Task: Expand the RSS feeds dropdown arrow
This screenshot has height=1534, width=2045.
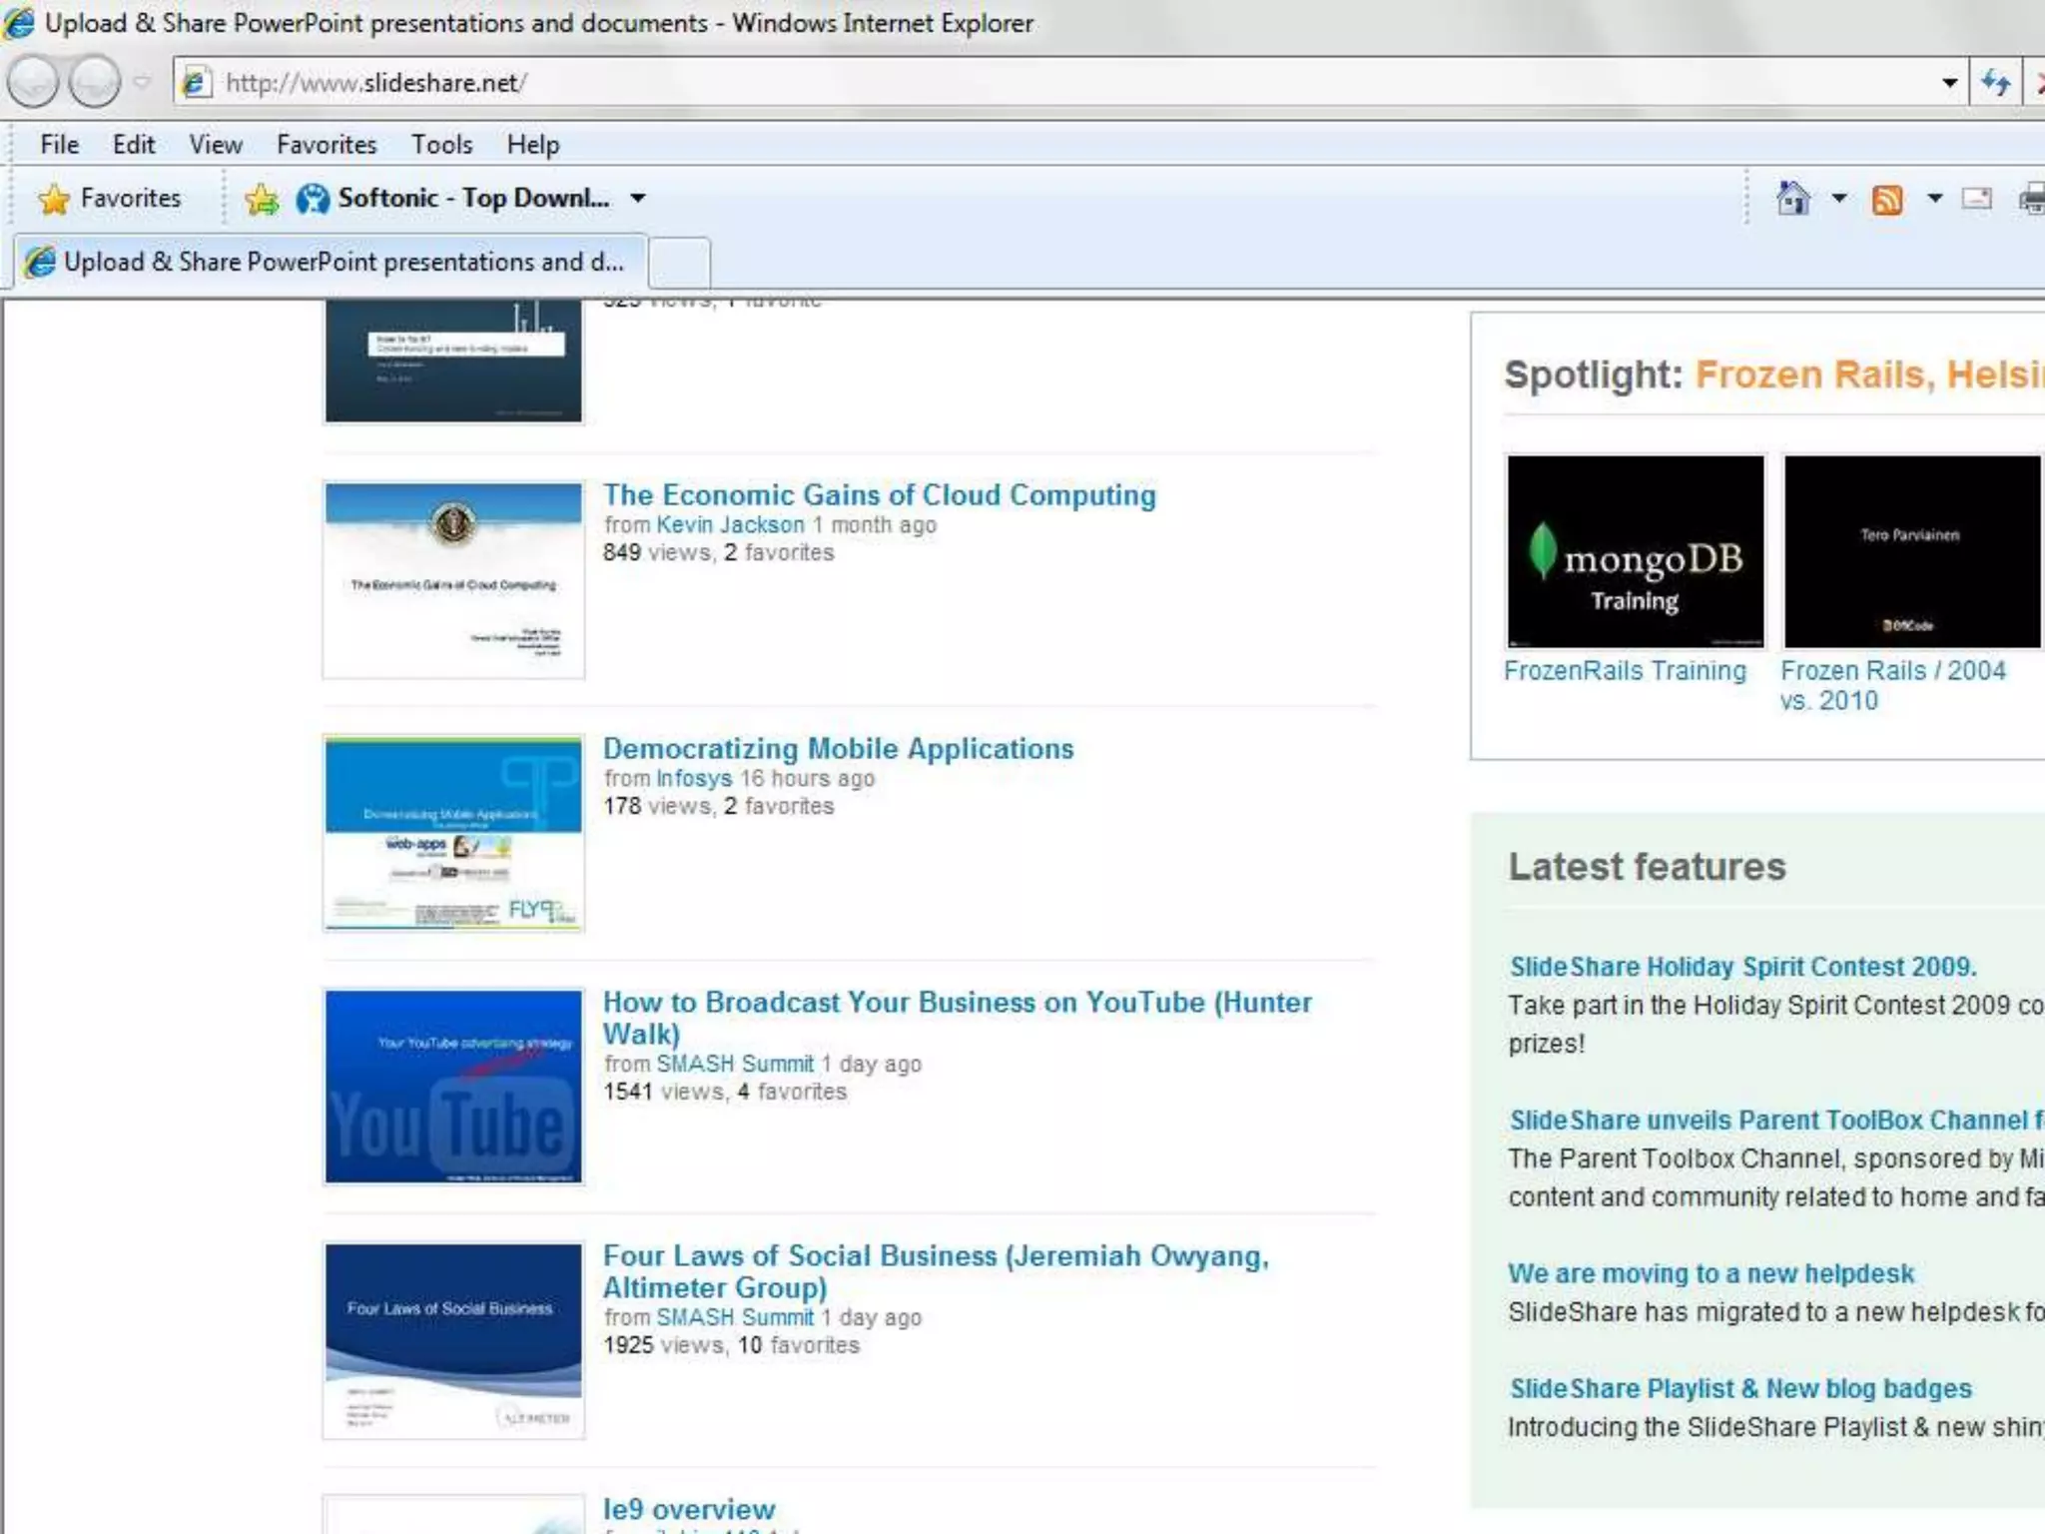Action: pyautogui.click(x=1934, y=199)
